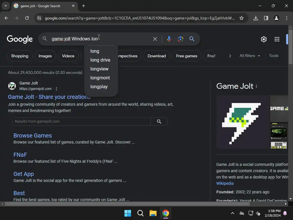Click the Google logo
Viewport: 293px width, 220px height.
pos(20,39)
